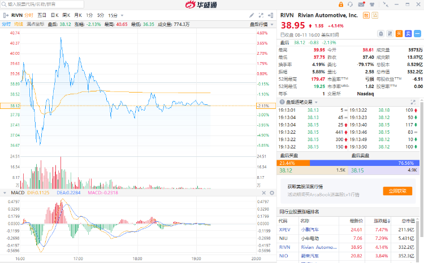Switch to the 日K chart tab

coord(55,15)
